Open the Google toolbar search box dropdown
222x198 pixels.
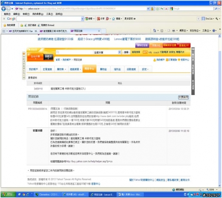point(83,19)
